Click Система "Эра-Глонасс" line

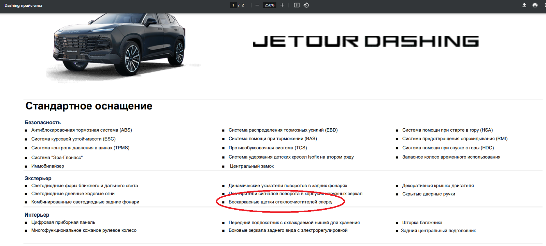(57, 158)
